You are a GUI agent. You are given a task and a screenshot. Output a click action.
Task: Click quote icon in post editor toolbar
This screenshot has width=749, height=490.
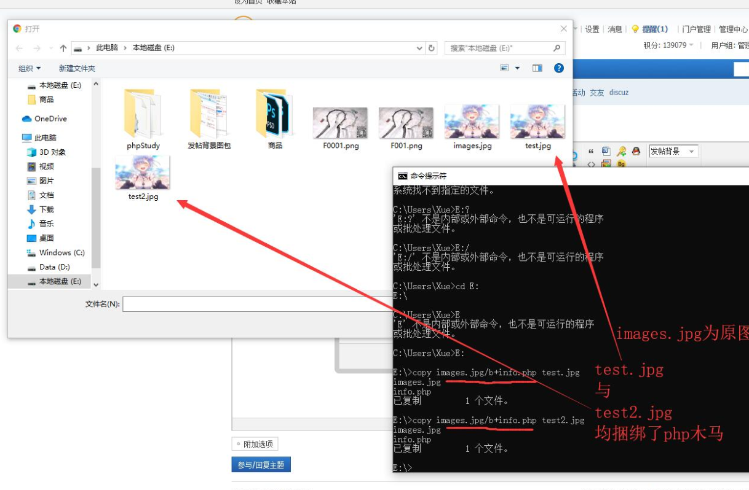click(x=591, y=151)
